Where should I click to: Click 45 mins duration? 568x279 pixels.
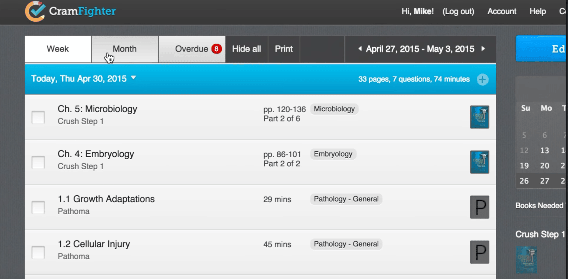(x=277, y=244)
